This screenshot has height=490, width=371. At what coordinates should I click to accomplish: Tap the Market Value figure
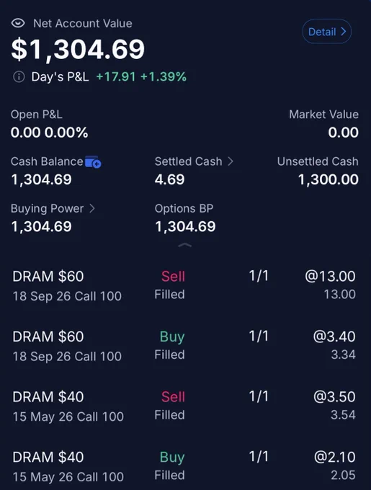pyautogui.click(x=343, y=133)
